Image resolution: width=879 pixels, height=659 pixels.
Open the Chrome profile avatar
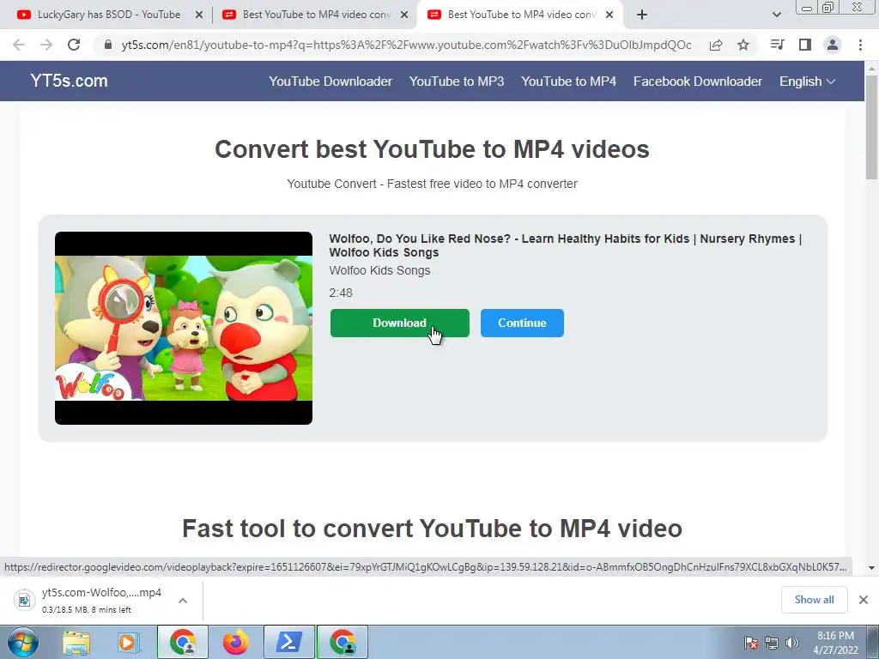pyautogui.click(x=833, y=45)
